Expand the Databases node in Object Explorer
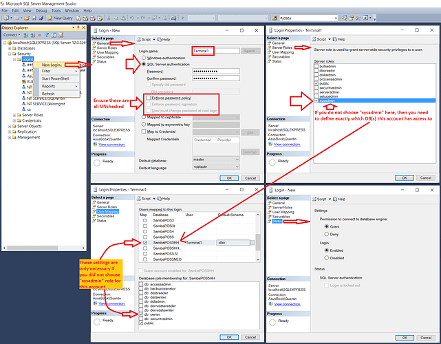441x344 pixels. point(9,48)
